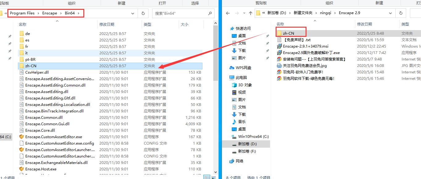This screenshot has width=421, height=179.
Task: Run Enscape2.9国外免费破解补丁.exe patch
Action: click(312, 53)
